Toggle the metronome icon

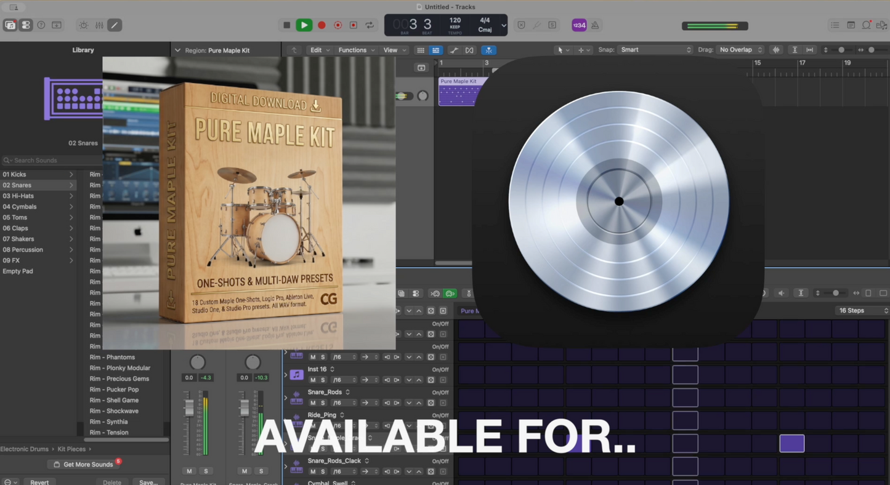595,25
